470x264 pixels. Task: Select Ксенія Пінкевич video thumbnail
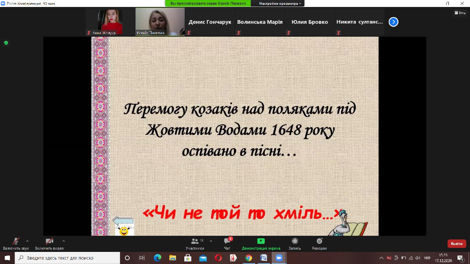160,22
